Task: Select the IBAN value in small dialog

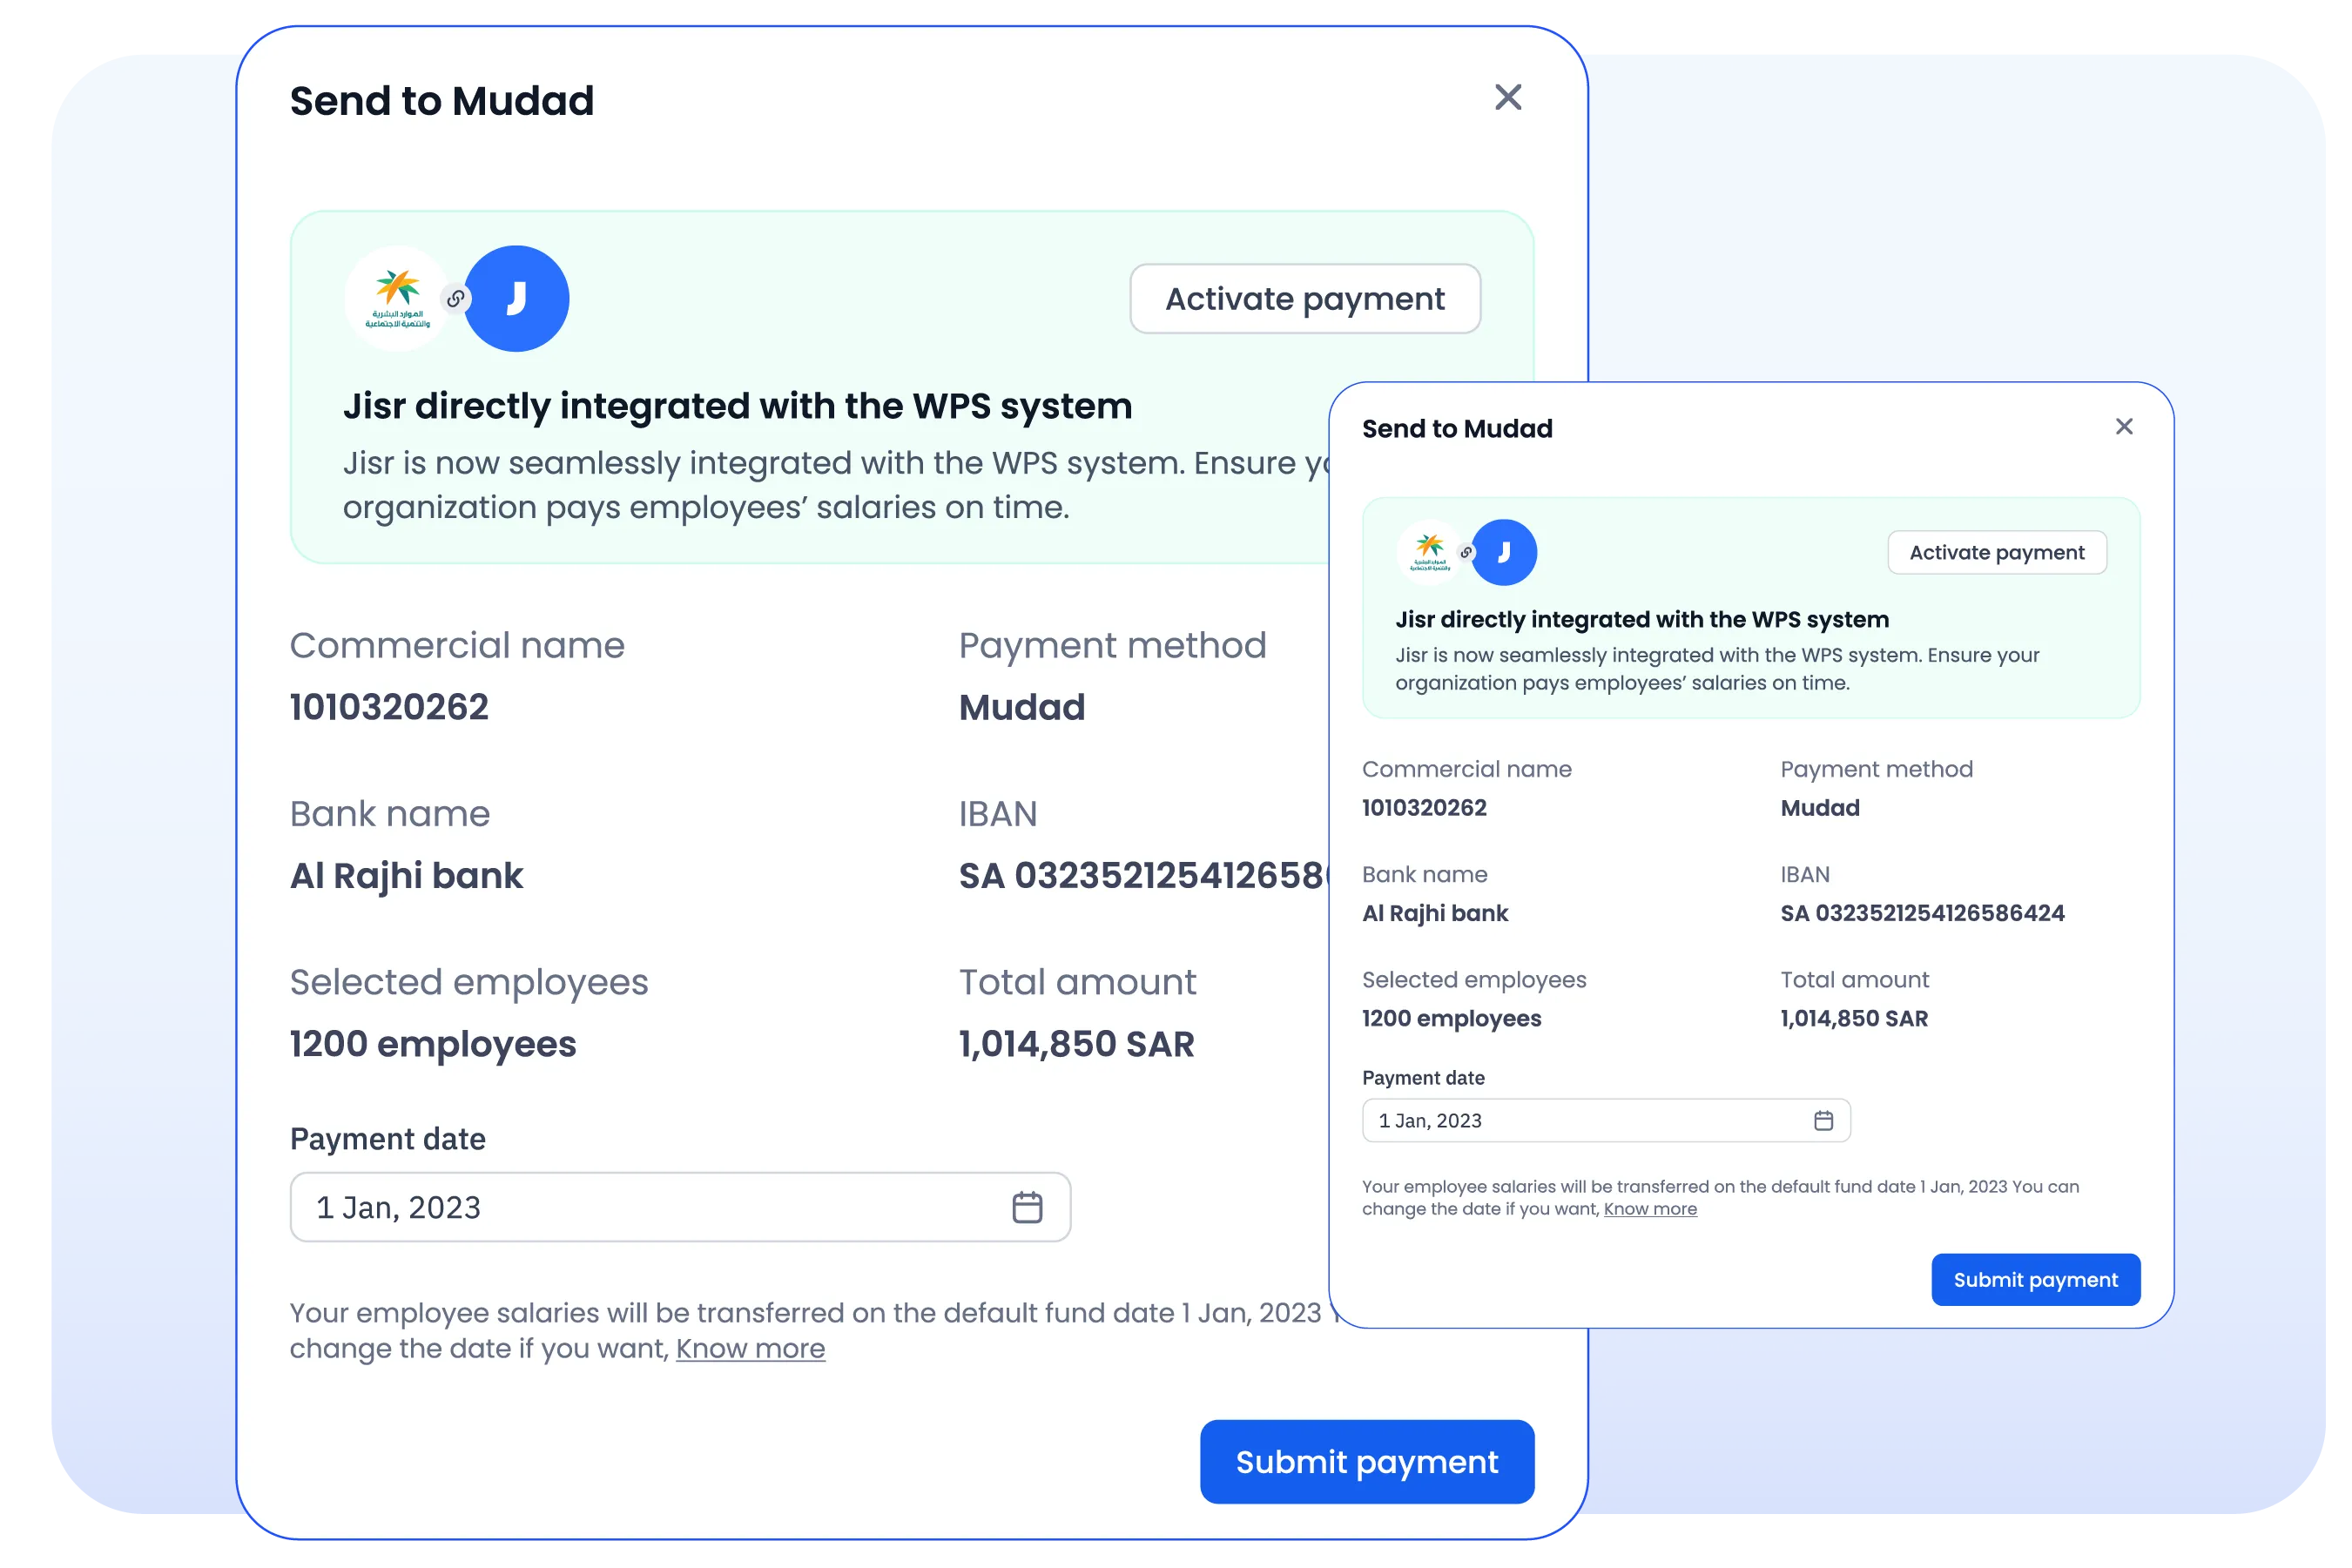Action: tap(1921, 913)
